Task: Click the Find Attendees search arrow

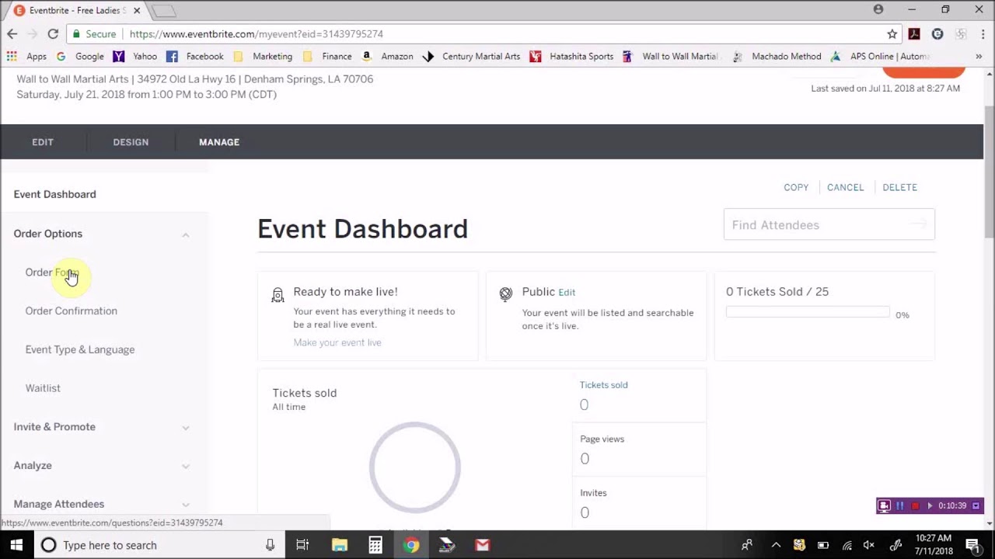Action: [x=918, y=224]
